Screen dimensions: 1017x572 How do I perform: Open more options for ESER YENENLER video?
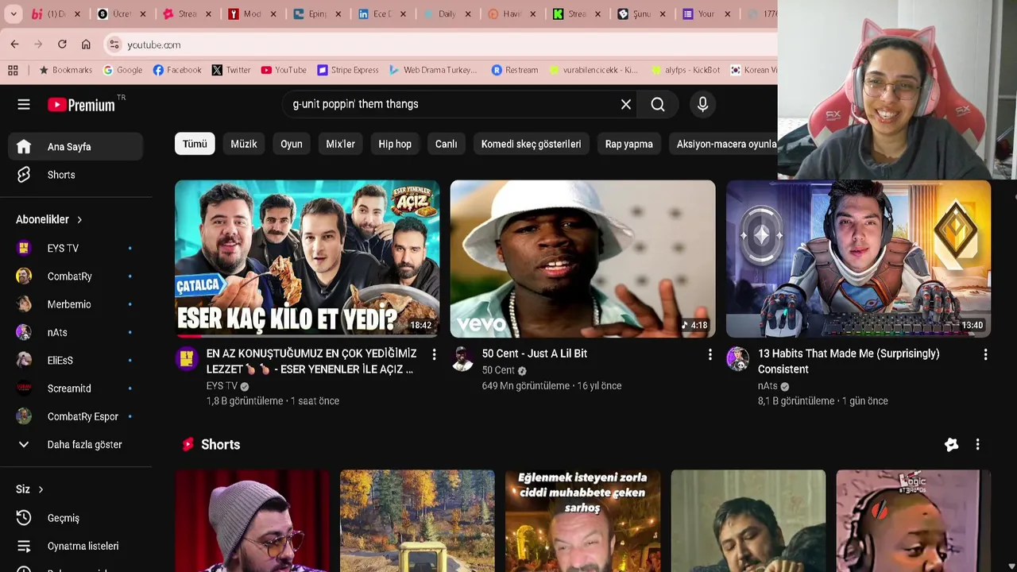pyautogui.click(x=434, y=354)
